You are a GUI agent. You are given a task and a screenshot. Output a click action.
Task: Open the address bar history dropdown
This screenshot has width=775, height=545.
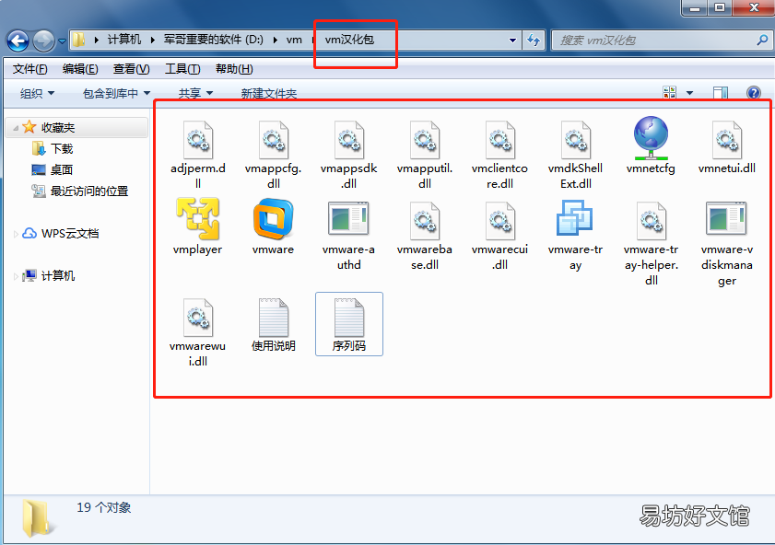click(x=513, y=41)
